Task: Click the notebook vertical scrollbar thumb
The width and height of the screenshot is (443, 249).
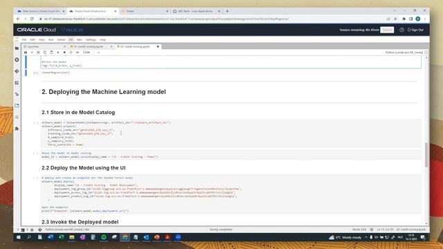Action: 426,154
